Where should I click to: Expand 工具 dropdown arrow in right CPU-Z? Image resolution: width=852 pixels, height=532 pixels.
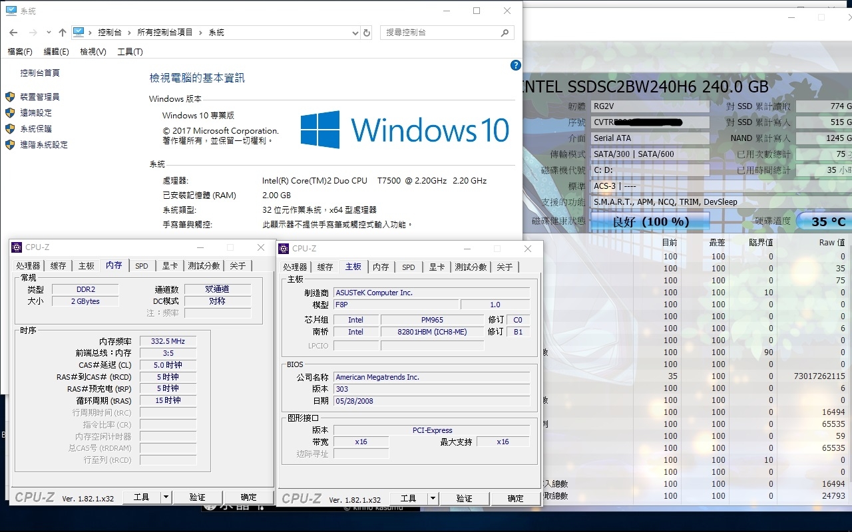point(433,498)
